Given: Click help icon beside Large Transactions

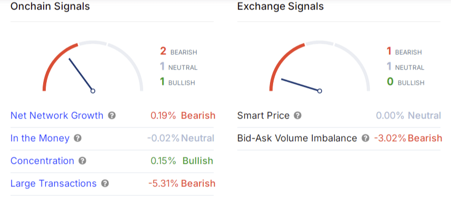Looking at the screenshot, I should click(105, 183).
